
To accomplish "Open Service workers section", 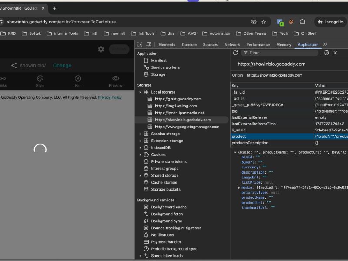I will 165,67.
